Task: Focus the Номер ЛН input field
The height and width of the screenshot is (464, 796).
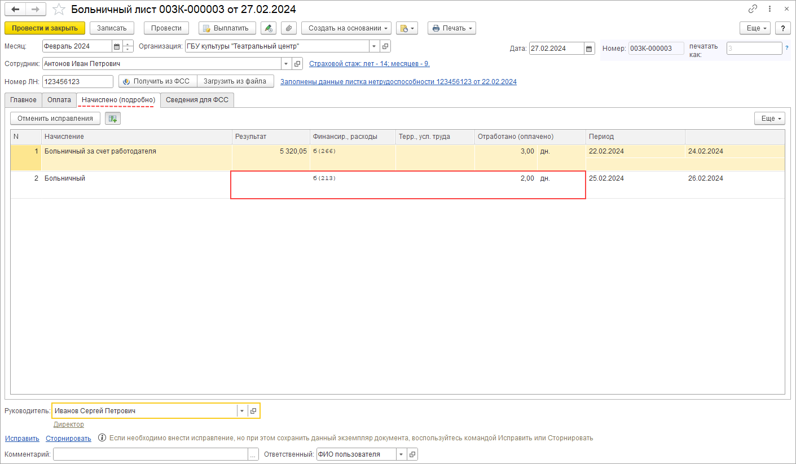Action: [x=77, y=81]
